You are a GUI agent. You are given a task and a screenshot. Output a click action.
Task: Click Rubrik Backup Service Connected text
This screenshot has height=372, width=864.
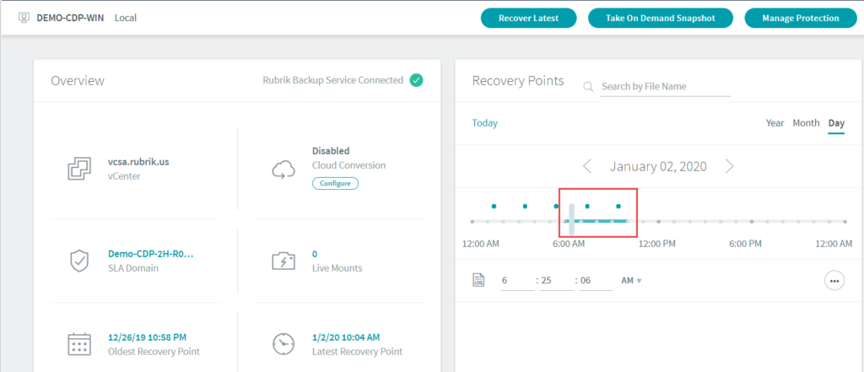click(x=333, y=80)
